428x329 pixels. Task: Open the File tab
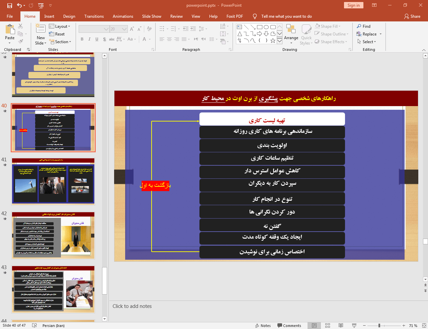coord(10,16)
